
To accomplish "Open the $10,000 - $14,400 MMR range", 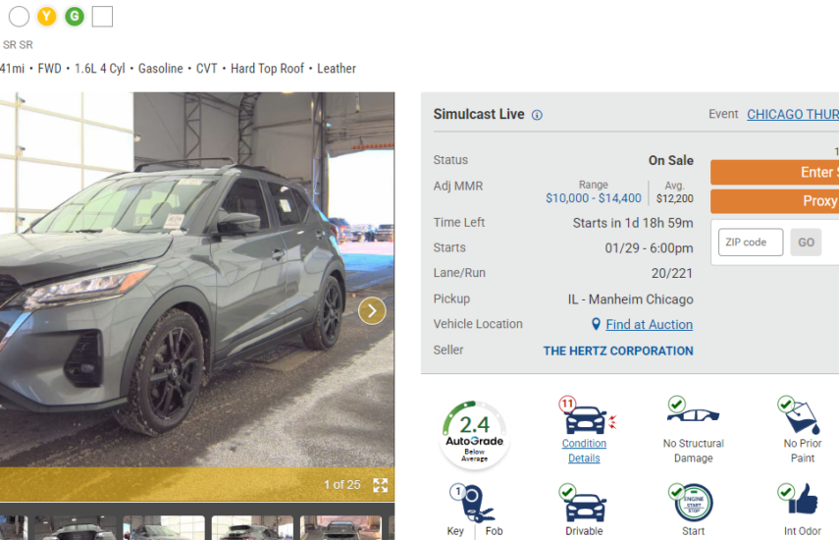I will tap(594, 198).
